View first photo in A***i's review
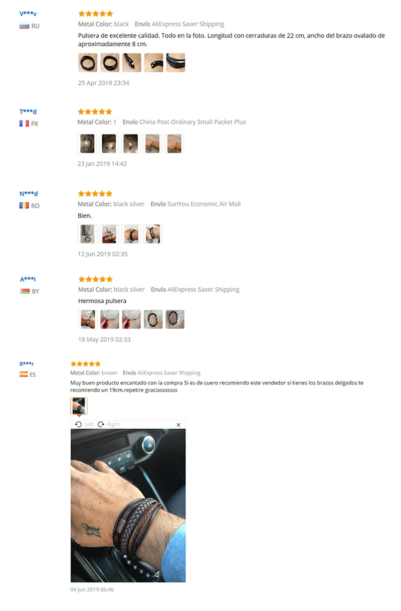Viewport: 401px width, 611px height. pos(87,319)
